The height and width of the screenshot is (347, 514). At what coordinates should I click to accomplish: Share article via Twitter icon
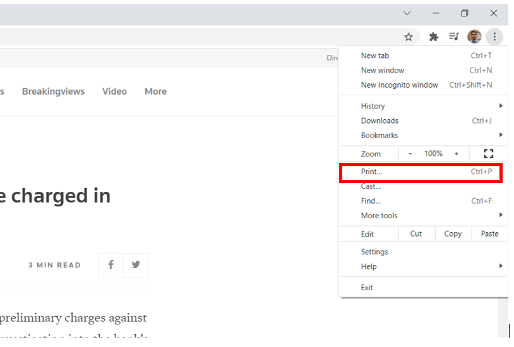click(136, 265)
